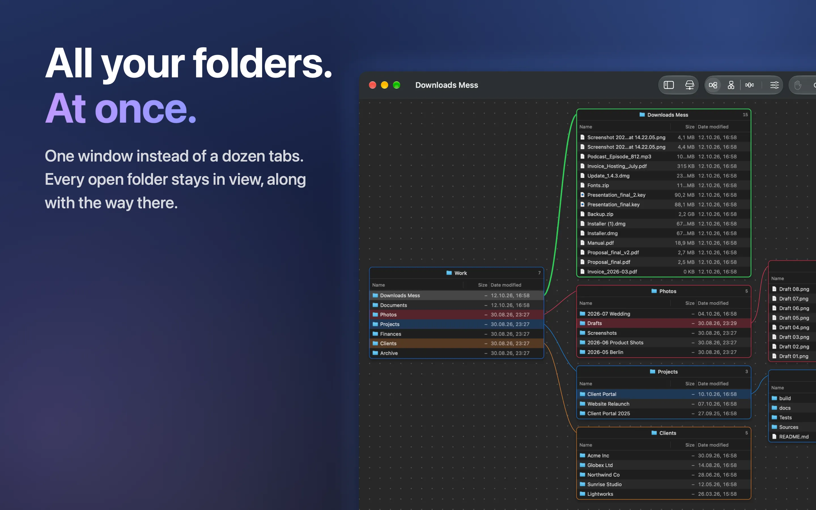
Task: Click folder icon in Work node title
Action: (449, 273)
